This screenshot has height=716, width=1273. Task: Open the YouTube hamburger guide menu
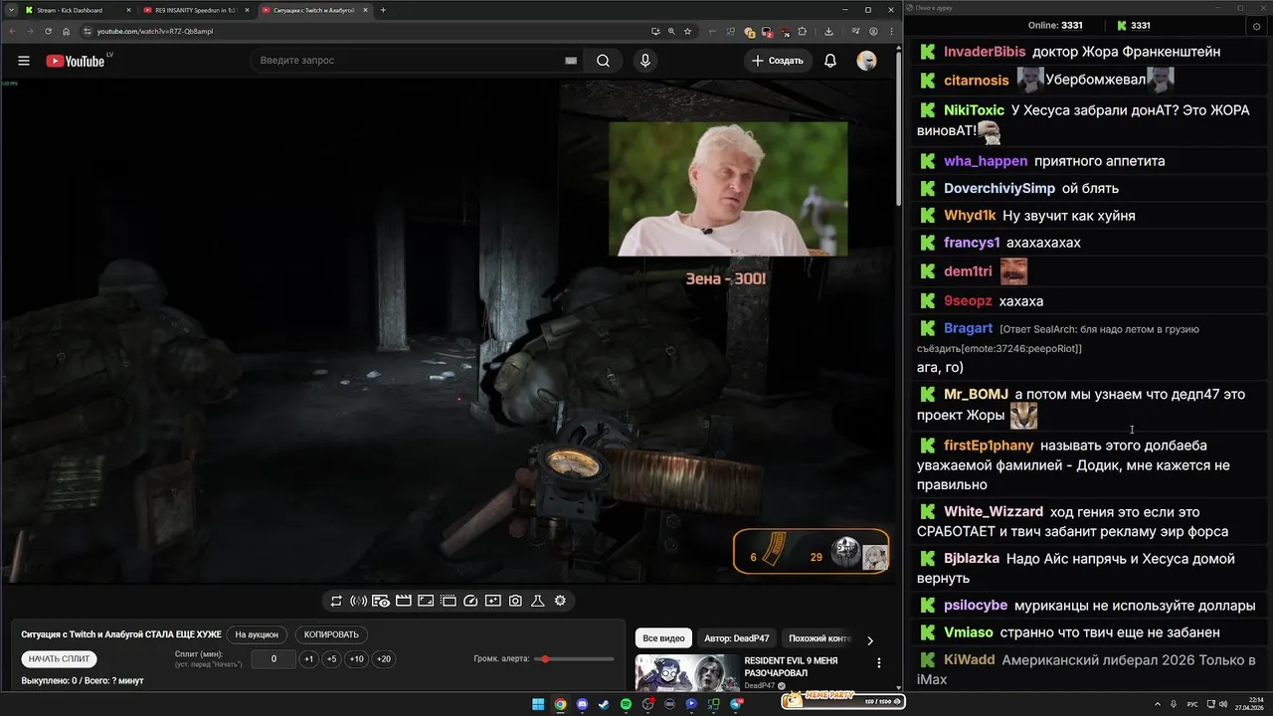click(24, 61)
